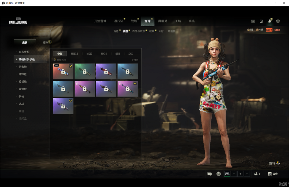
Task: Switch to the 大厅 sub-tab
Action: [x=161, y=31]
